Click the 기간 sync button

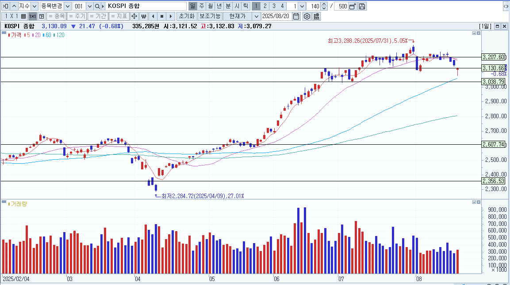pyautogui.click(x=98, y=16)
